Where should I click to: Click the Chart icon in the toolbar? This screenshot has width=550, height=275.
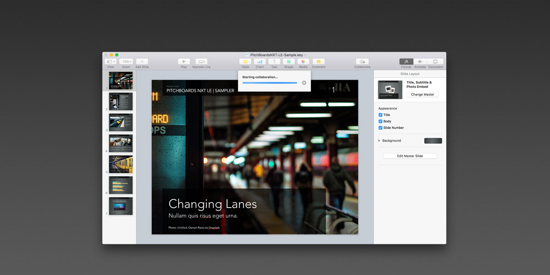(x=259, y=61)
